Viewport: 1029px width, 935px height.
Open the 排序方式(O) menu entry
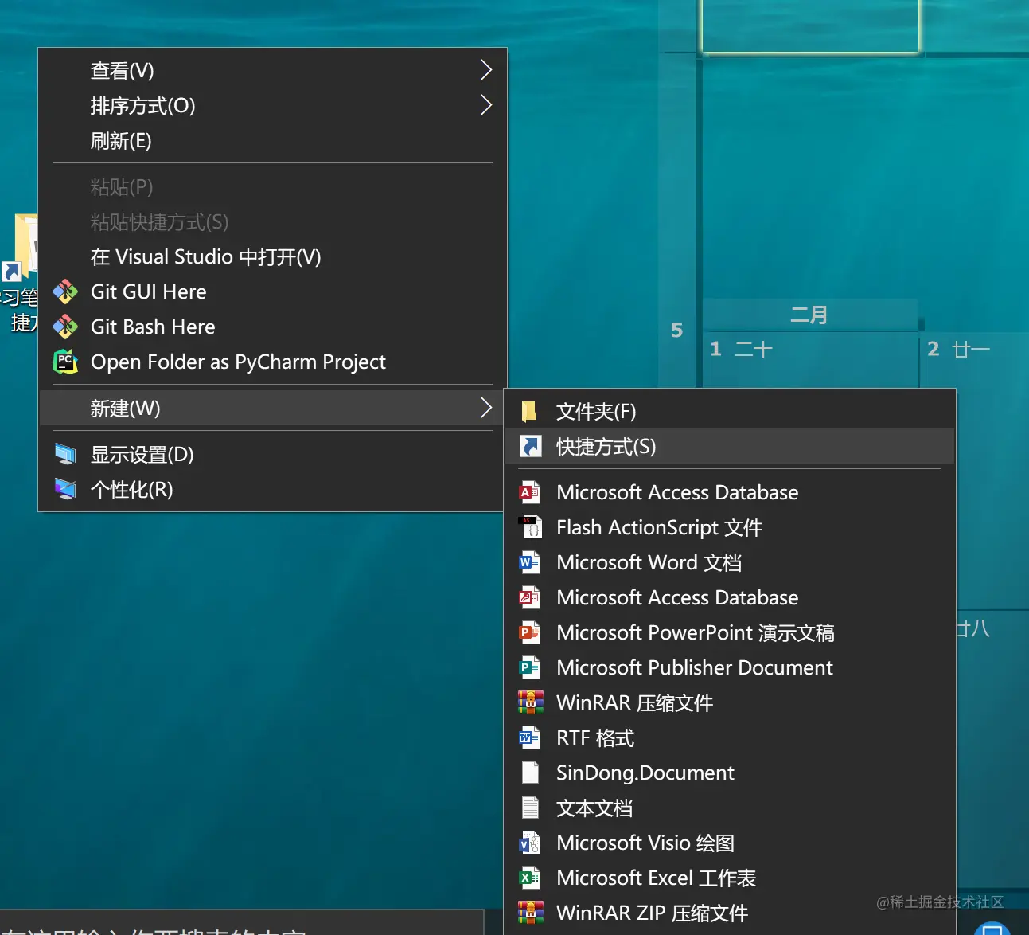click(x=272, y=105)
